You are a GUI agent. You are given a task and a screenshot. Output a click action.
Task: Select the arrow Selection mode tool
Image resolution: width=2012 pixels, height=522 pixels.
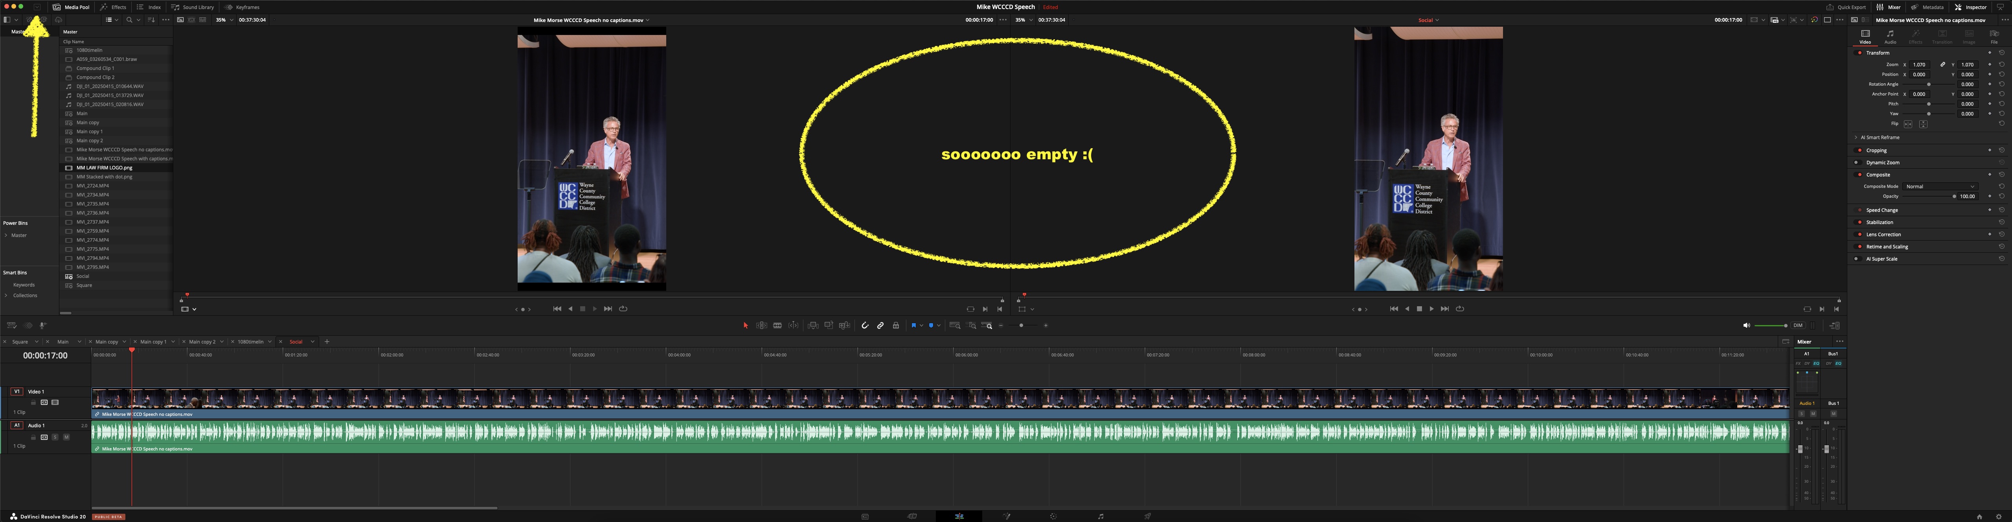pos(745,326)
